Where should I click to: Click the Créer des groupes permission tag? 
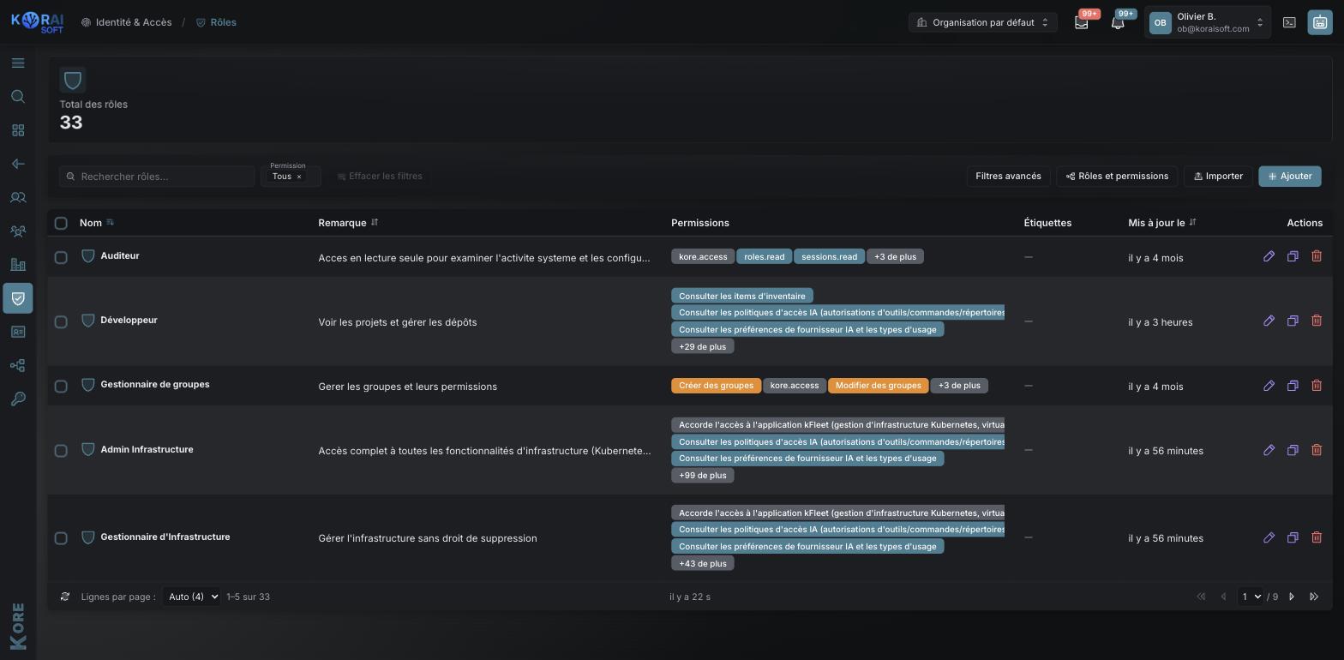[716, 386]
